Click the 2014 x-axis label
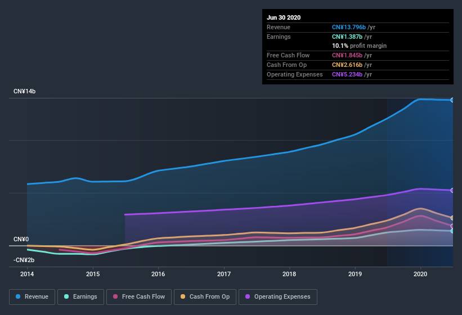462x315 pixels. (x=27, y=274)
